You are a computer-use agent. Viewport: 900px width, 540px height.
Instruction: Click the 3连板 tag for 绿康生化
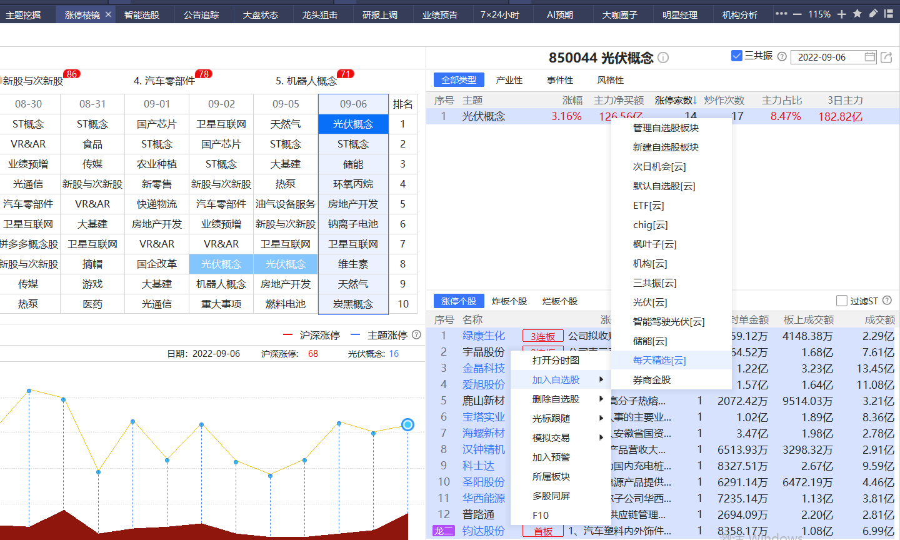coord(543,336)
